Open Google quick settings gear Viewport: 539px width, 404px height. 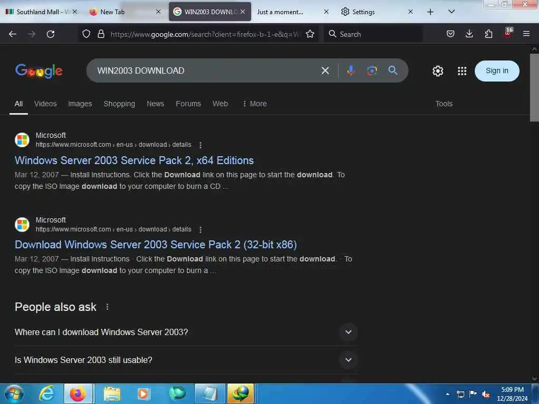pyautogui.click(x=437, y=71)
